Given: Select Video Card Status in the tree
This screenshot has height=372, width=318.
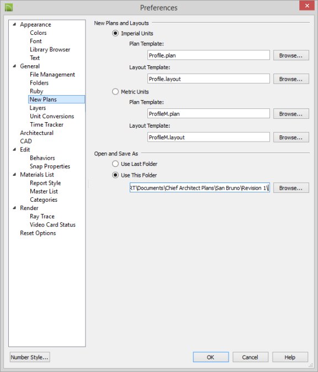Looking at the screenshot, I should (52, 224).
